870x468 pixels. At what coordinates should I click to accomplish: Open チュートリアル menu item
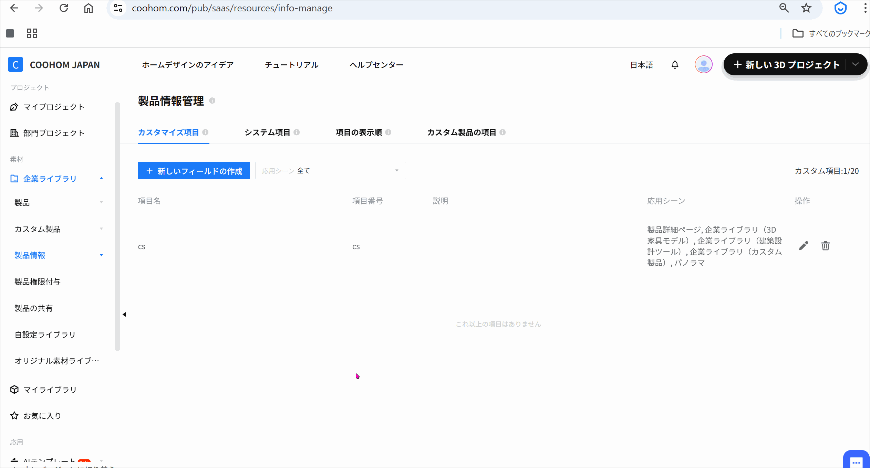[291, 65]
